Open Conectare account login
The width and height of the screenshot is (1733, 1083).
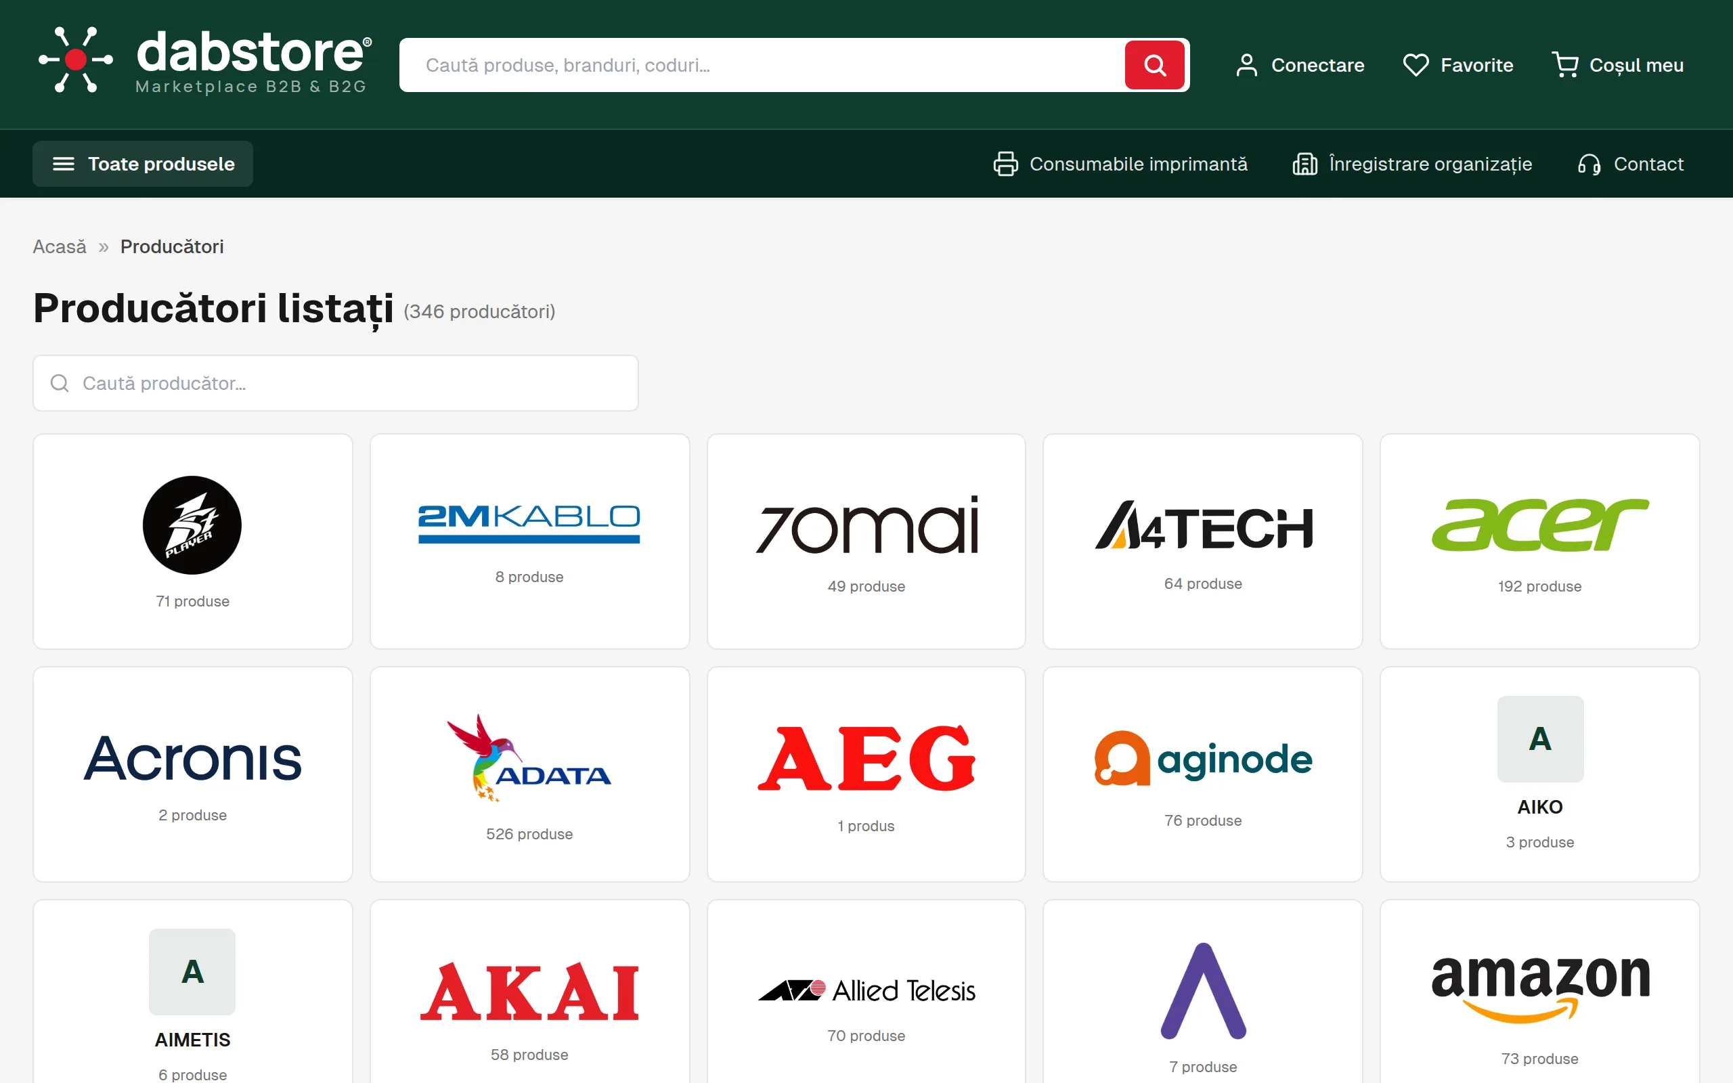(1299, 65)
